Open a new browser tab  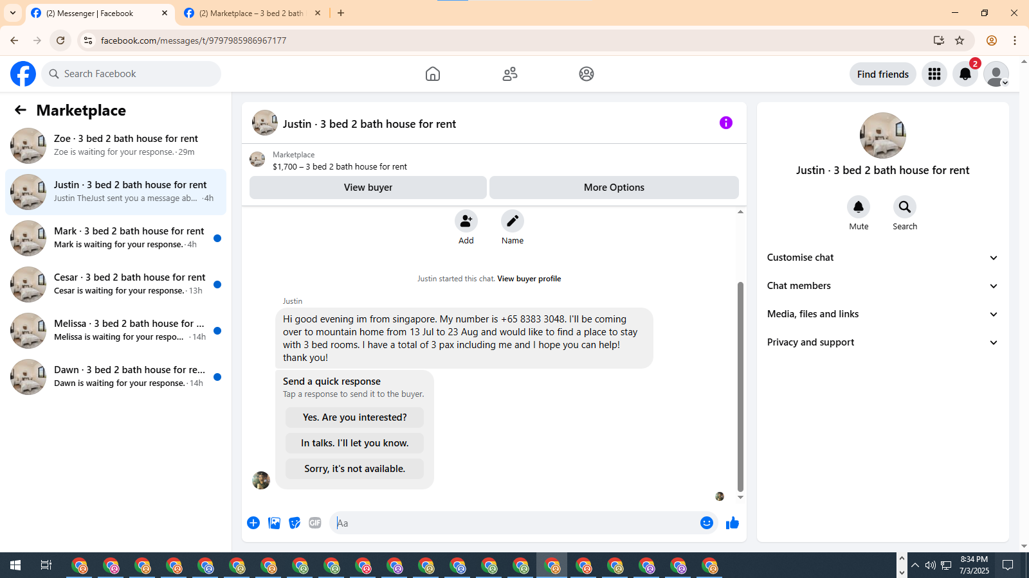coord(341,13)
